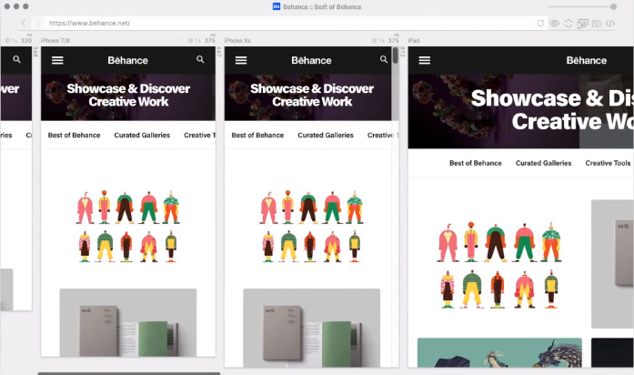The image size is (634, 375).
Task: Open colorful characters project in iPhone 7/8 preview
Action: 127,227
